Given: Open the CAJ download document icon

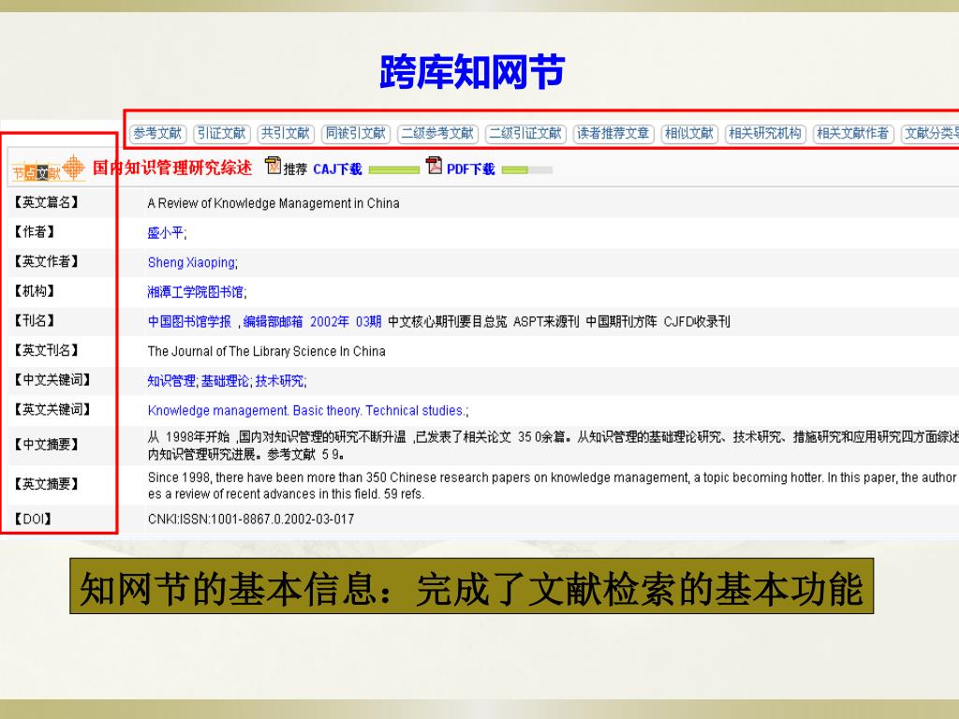Looking at the screenshot, I should click(x=273, y=166).
